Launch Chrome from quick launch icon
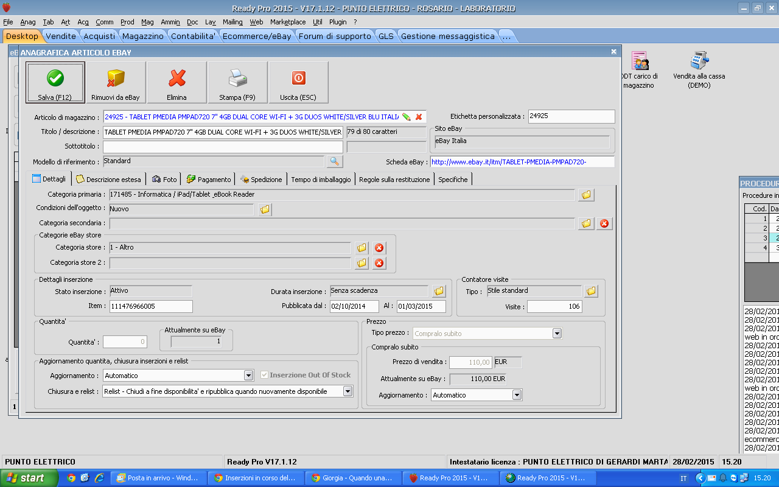The width and height of the screenshot is (779, 487). click(x=71, y=478)
